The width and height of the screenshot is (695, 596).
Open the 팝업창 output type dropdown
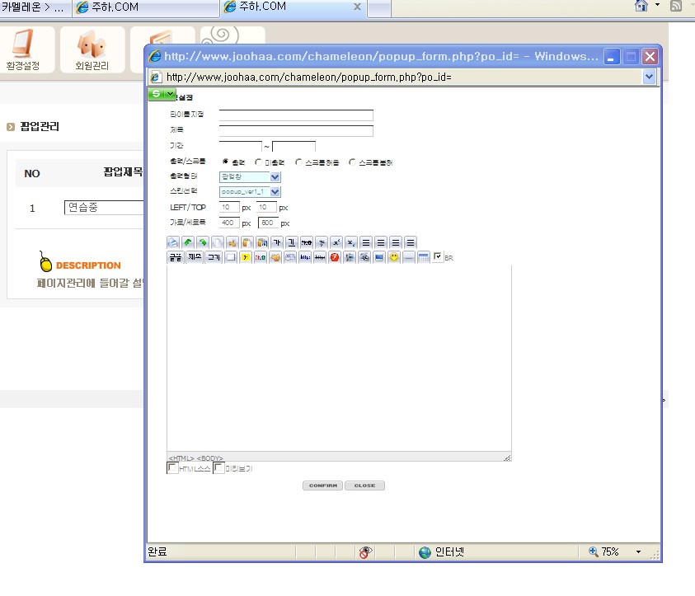click(250, 176)
